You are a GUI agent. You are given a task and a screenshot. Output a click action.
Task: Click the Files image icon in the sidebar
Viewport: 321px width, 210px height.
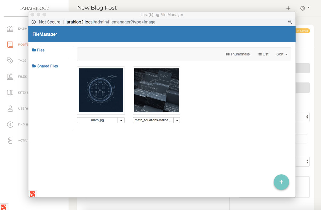point(10,77)
